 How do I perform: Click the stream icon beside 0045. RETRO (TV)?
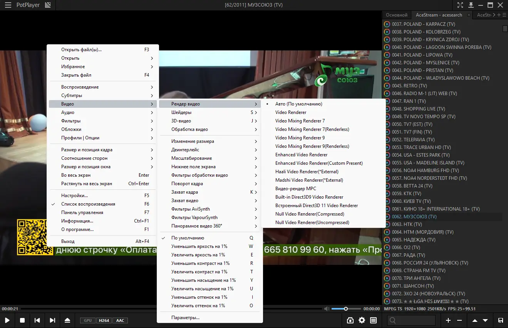coord(387,86)
